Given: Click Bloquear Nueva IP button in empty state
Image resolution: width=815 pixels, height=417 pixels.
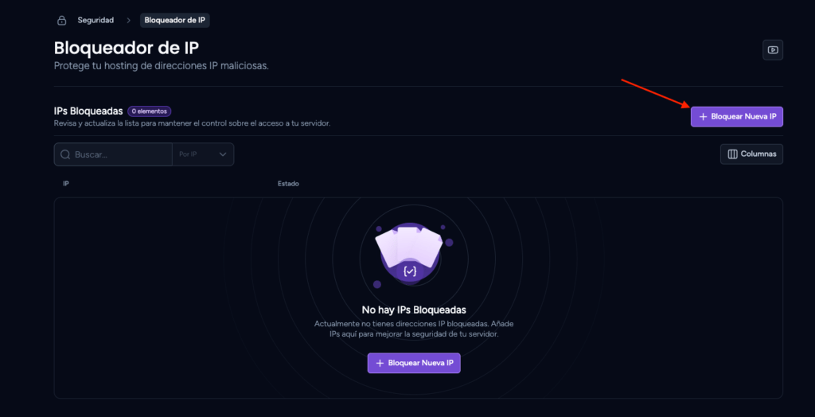Looking at the screenshot, I should pos(414,363).
